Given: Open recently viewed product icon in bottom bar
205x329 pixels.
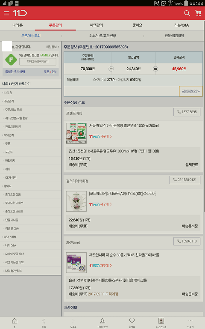Looking at the screenshot, I should pyautogui.click(x=161, y=323).
